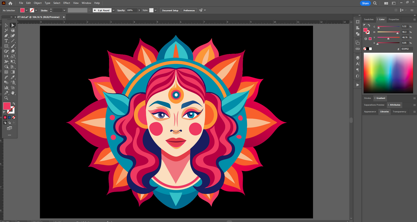Swap fill and stroke colors in toolbar
Viewport: 417px width, 222px height.
[x=14, y=104]
